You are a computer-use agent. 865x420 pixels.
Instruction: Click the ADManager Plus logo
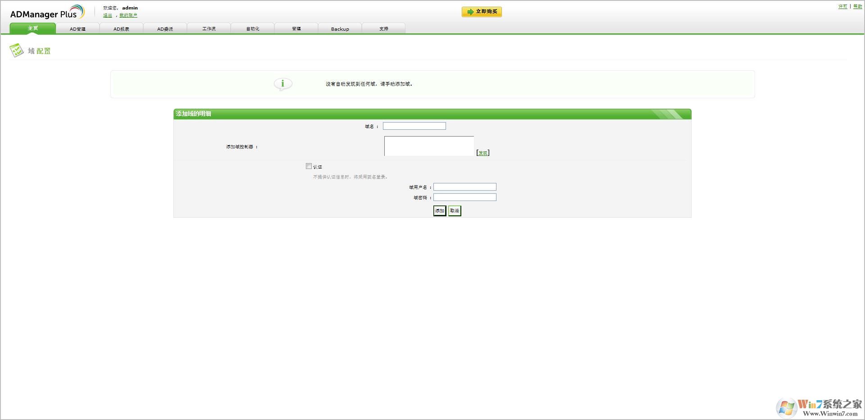[47, 12]
